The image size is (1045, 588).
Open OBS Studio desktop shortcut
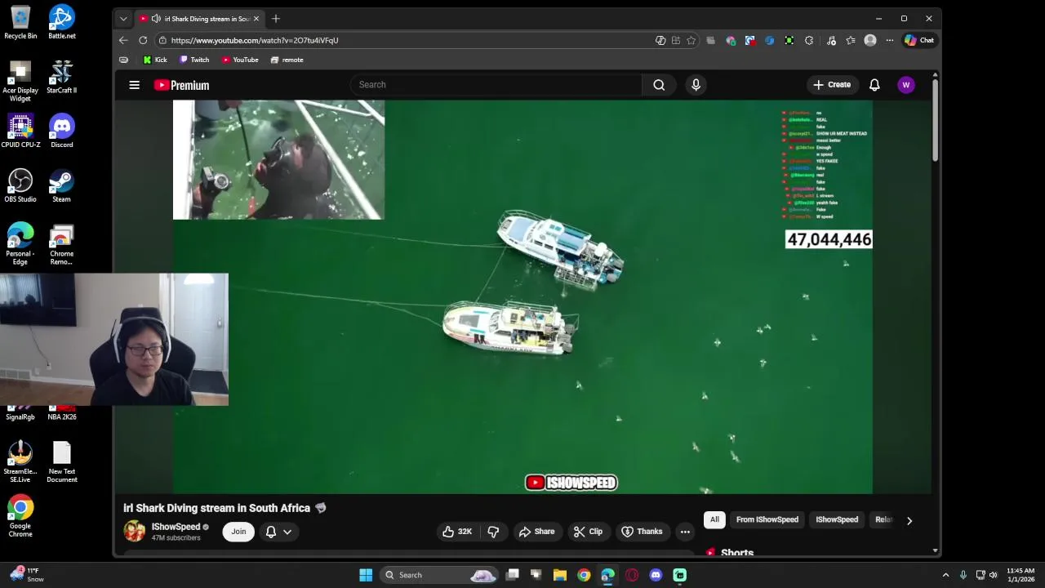[x=20, y=186]
